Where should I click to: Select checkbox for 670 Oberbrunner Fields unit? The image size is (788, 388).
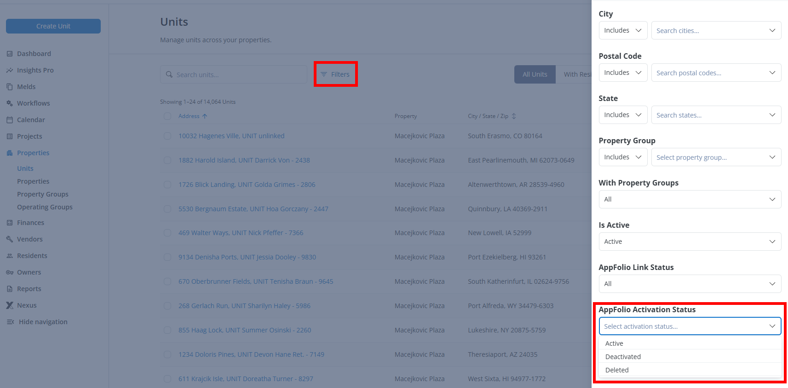click(x=167, y=281)
